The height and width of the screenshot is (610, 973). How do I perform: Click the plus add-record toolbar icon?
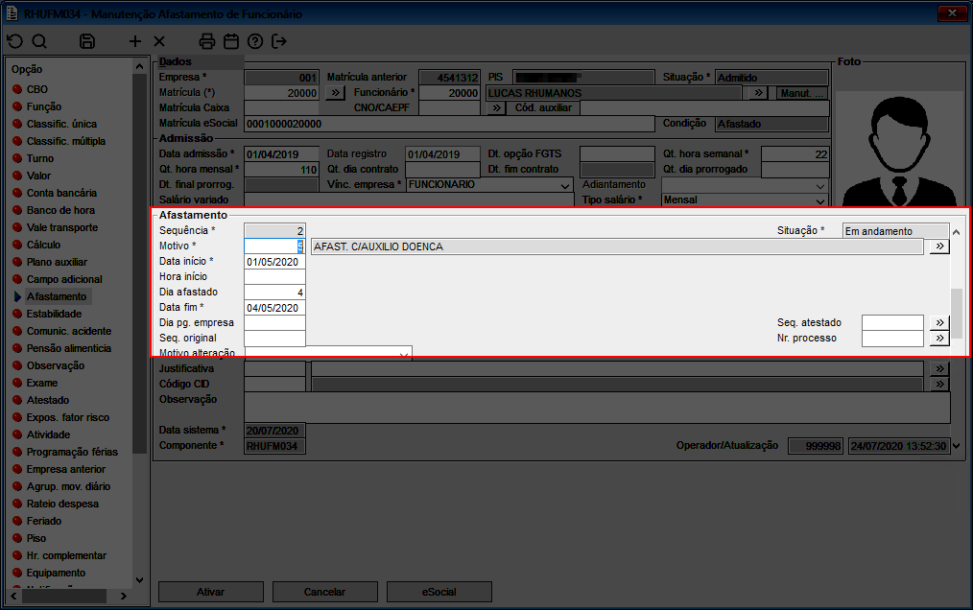[x=135, y=41]
